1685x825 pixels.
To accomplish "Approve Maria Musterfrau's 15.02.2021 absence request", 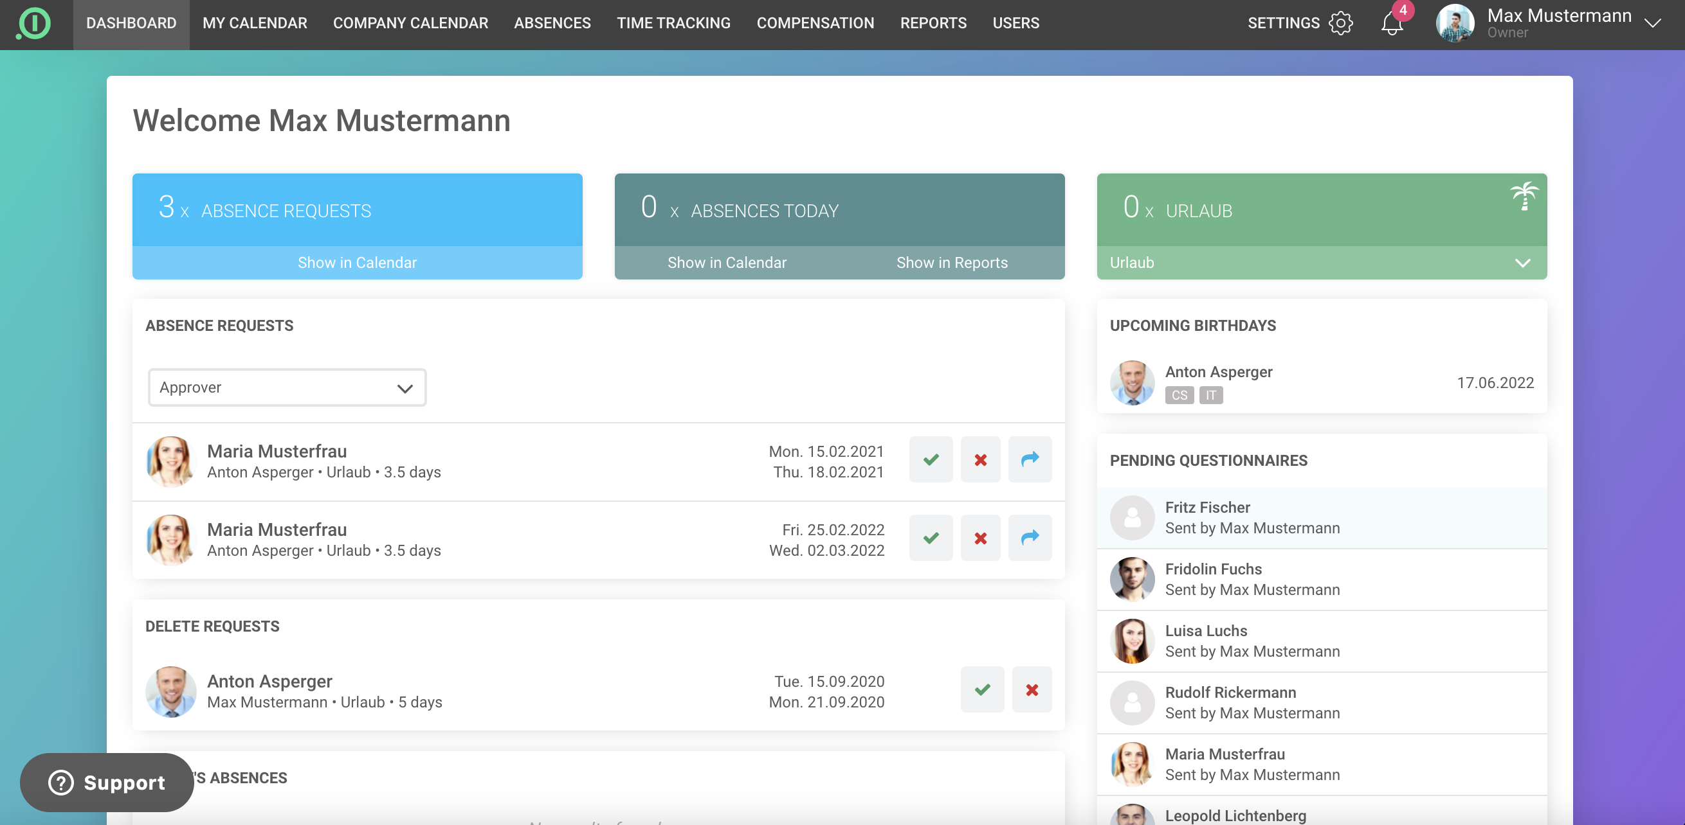I will (x=930, y=459).
